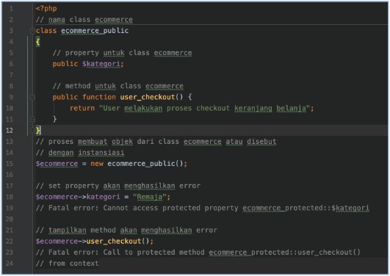Click line number 15 in the gutter
The image size is (390, 276).
10,164
